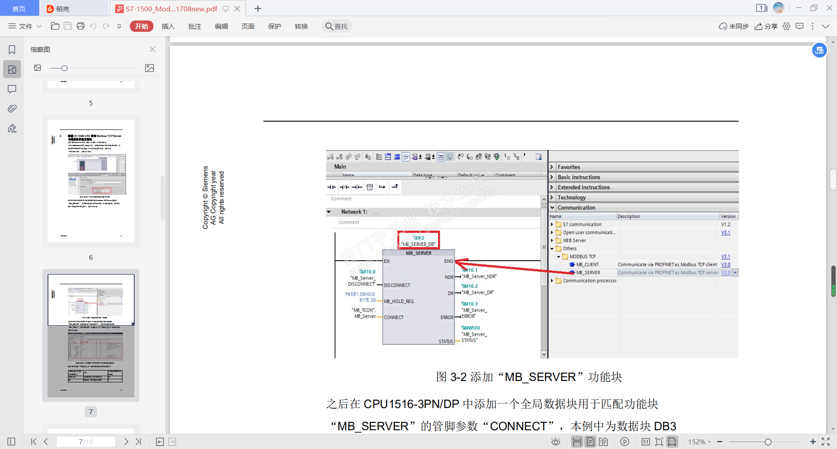
Task: Switch to the 批注 tab
Action: coord(195,26)
